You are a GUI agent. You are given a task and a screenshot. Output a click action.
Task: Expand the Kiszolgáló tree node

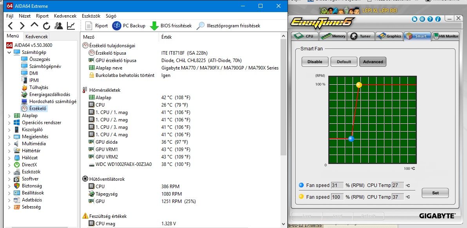[9, 130]
